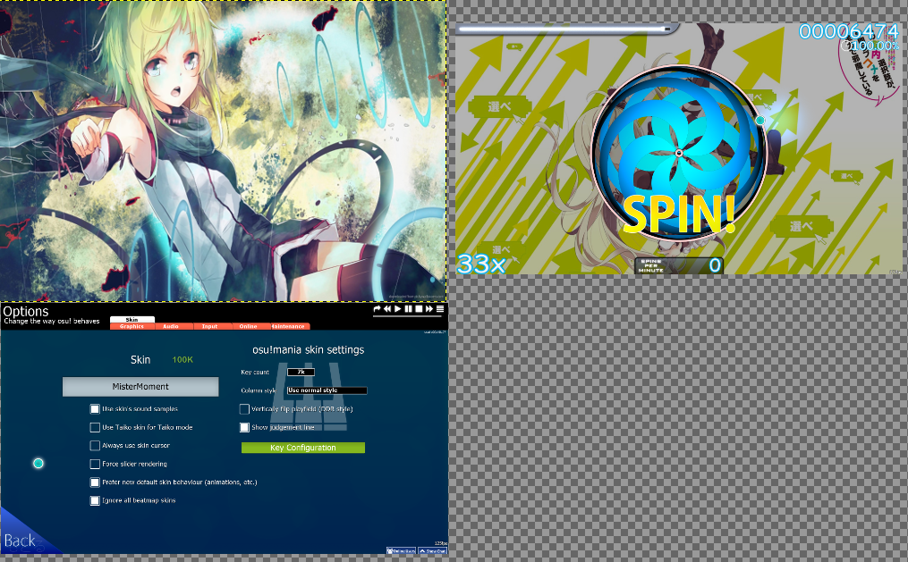This screenshot has width=908, height=562.
Task: Click the 125fps counter text
Action: [x=441, y=543]
